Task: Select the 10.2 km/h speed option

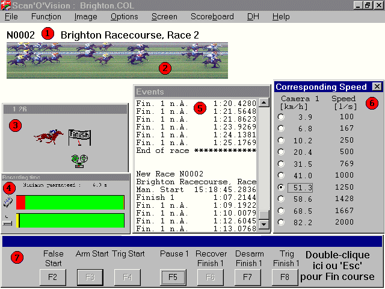Action: coord(281,140)
